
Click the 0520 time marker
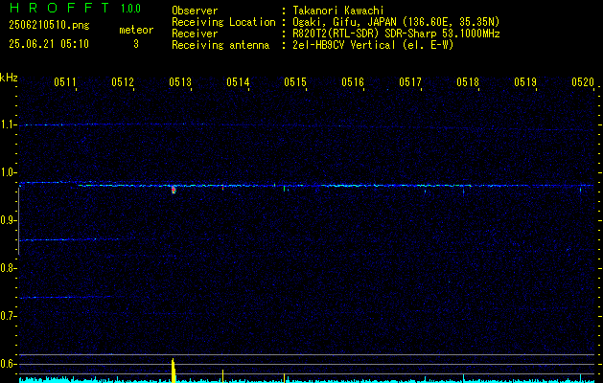click(x=583, y=81)
